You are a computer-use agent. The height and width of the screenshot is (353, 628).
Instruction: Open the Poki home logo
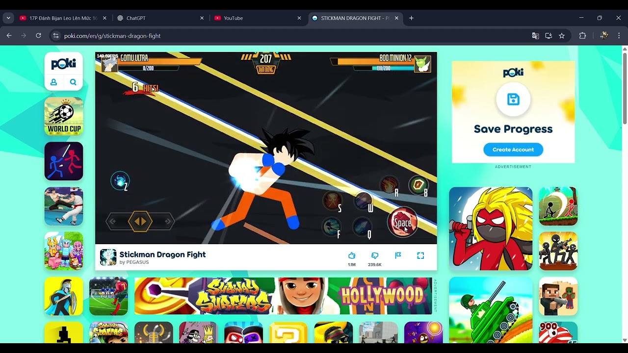click(64, 64)
